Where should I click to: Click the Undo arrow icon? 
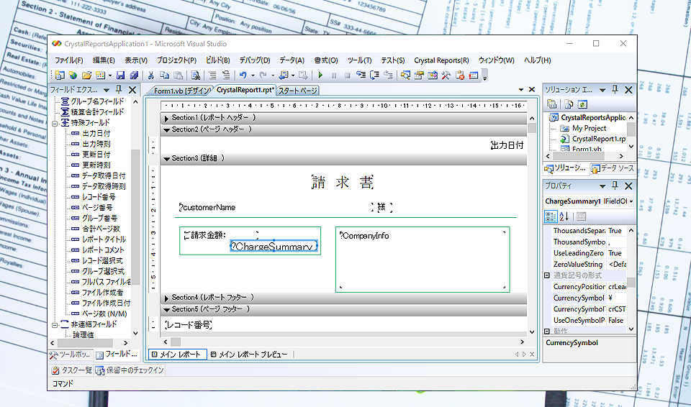click(243, 76)
